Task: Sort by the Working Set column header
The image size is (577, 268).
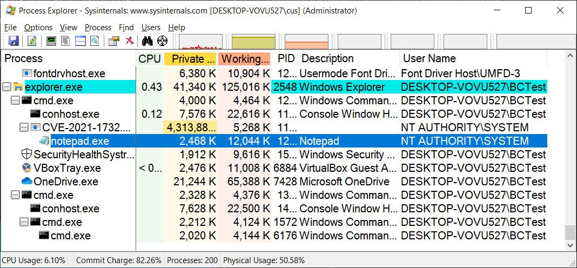Action: [245, 59]
